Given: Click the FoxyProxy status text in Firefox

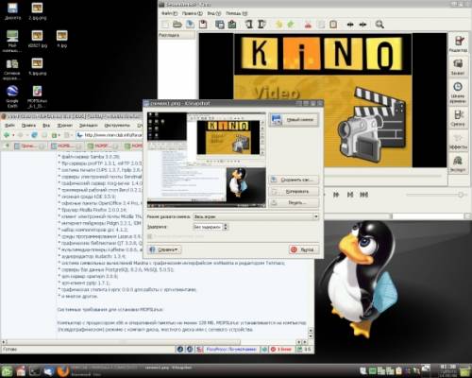Looking at the screenshot, I should pyautogui.click(x=231, y=349).
